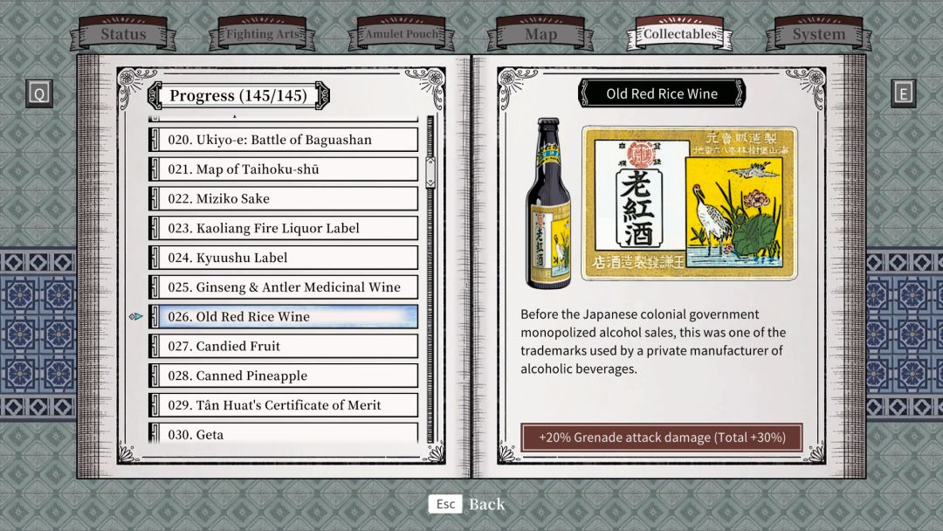Go to the Map tab
This screenshot has height=531, width=943.
[x=540, y=34]
